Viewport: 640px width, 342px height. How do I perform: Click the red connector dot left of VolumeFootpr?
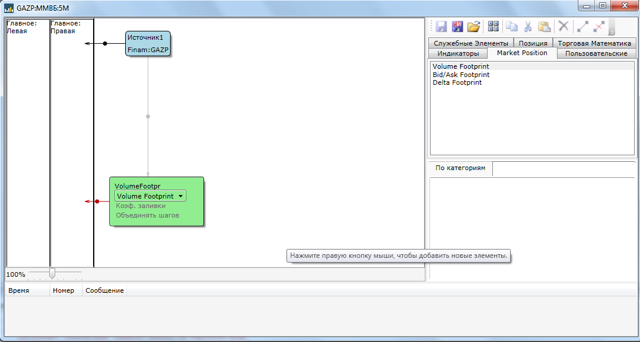[x=97, y=201]
